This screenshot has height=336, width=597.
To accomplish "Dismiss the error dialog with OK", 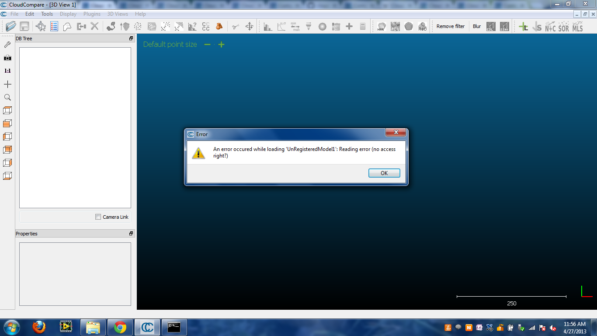I will coord(384,173).
